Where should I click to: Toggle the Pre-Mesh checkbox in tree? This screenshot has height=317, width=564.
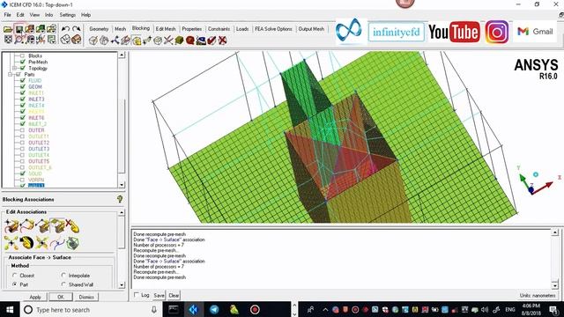tap(23, 62)
